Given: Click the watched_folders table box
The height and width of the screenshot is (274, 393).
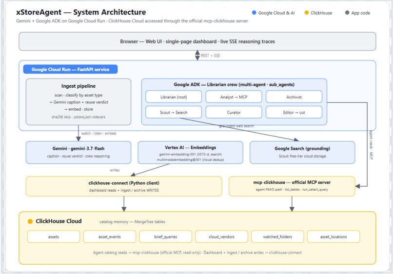Looking at the screenshot, I should click(x=277, y=236).
